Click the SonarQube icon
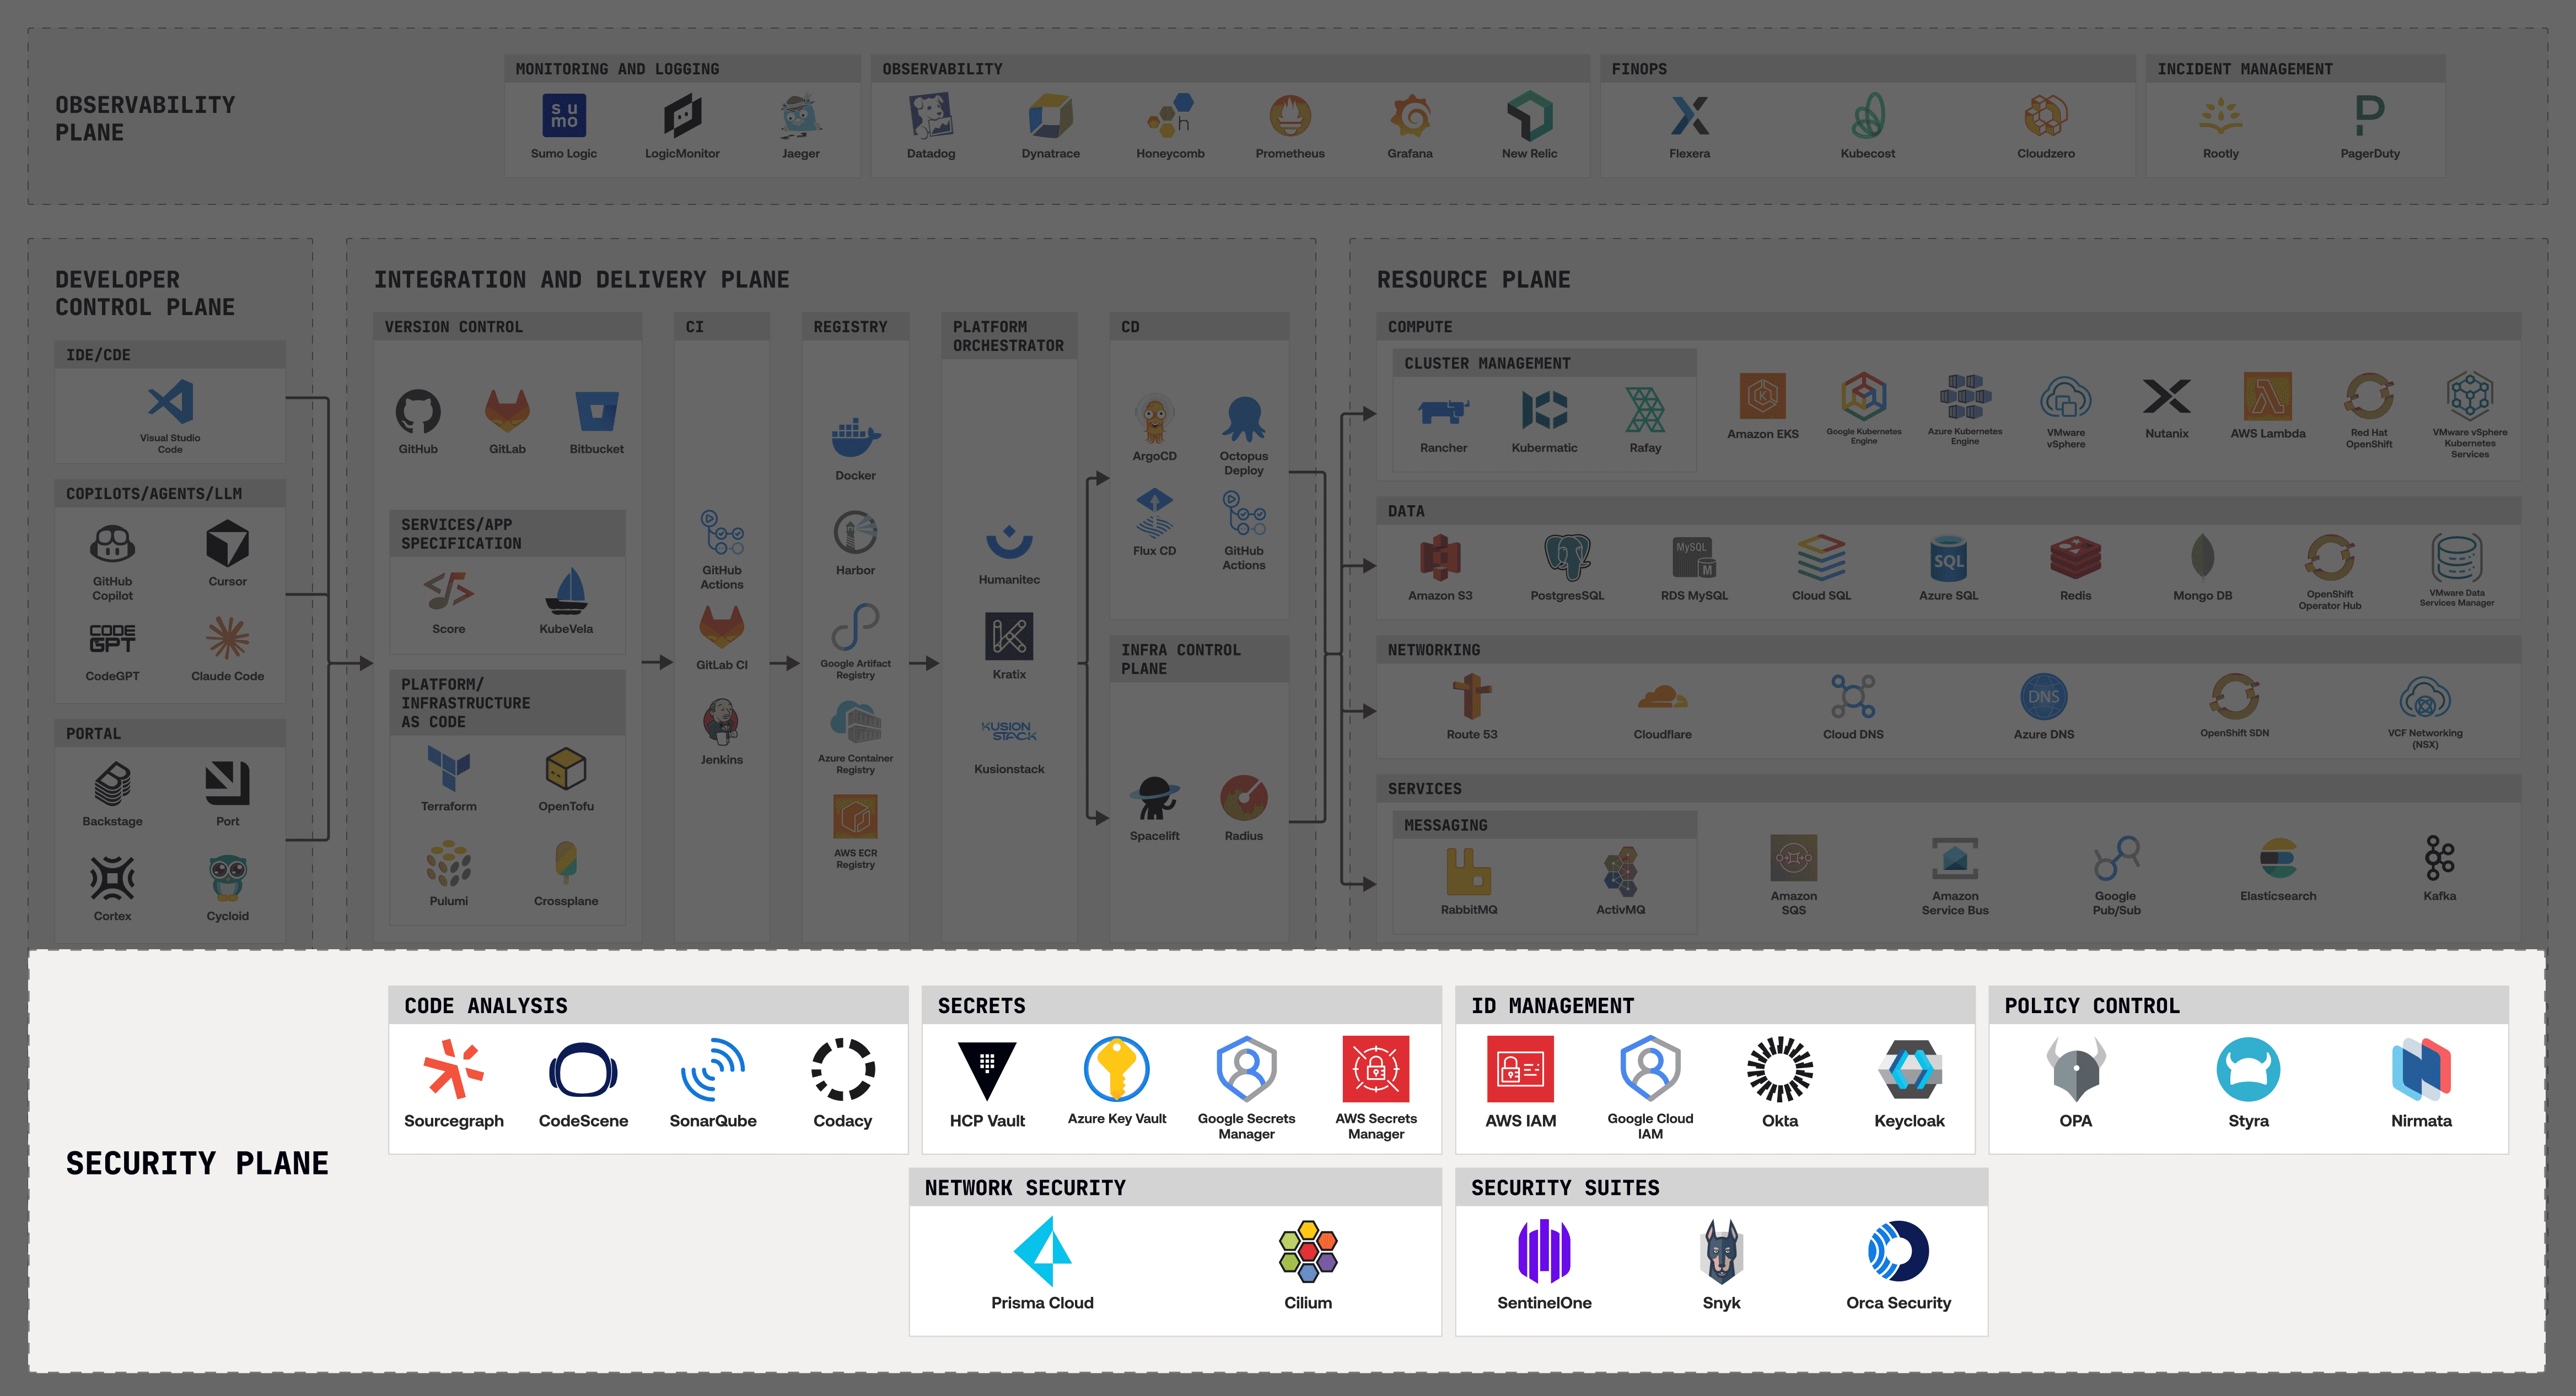This screenshot has height=1396, width=2576. click(712, 1069)
